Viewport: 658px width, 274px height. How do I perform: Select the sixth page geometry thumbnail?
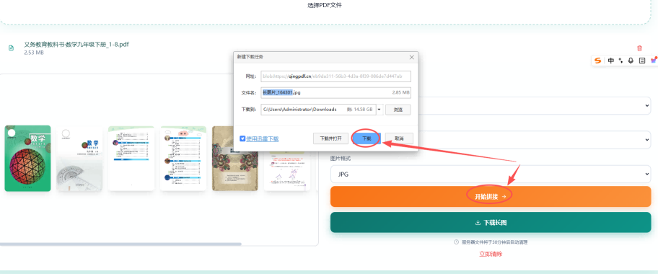(x=287, y=171)
